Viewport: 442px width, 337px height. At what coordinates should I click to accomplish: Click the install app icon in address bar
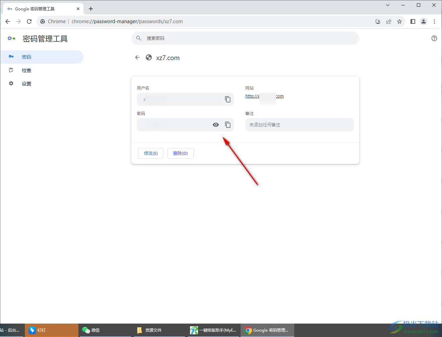click(x=378, y=21)
